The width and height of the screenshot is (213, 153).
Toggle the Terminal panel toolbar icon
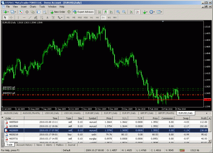39,12
